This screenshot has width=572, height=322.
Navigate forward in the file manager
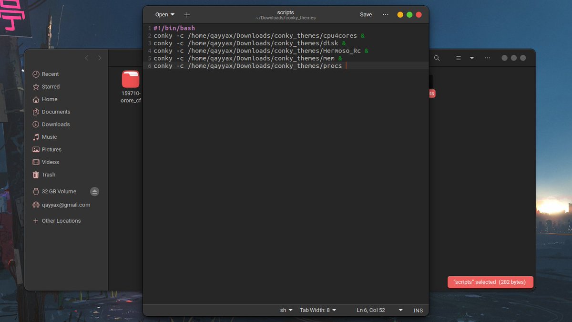coord(100,58)
